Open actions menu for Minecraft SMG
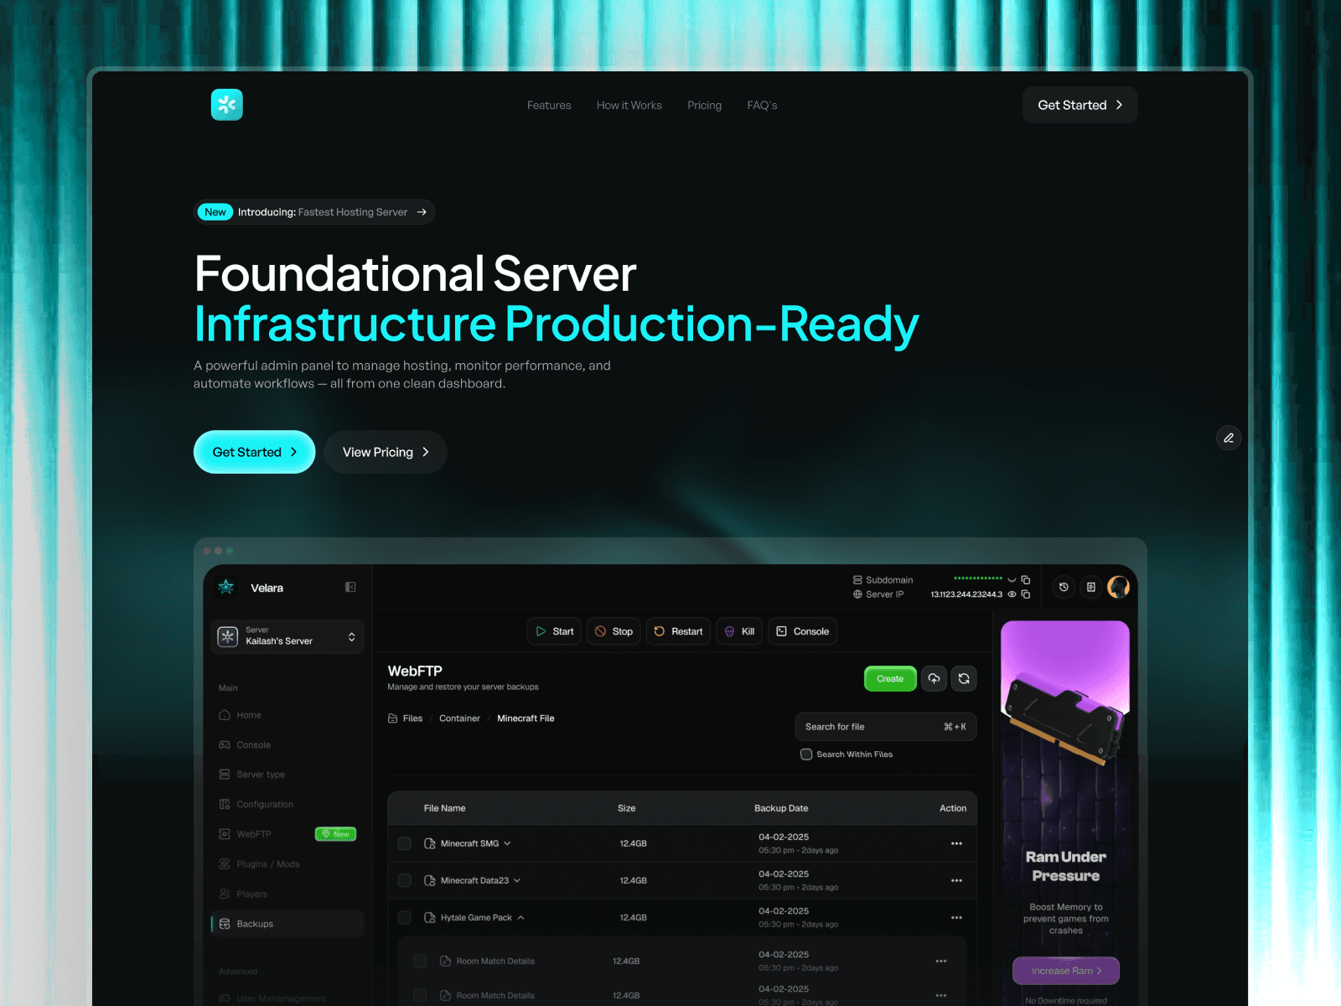1341x1006 pixels. point(956,843)
